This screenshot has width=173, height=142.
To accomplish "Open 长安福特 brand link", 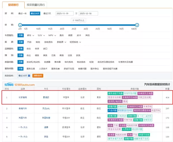I will pyautogui.click(x=23, y=97).
